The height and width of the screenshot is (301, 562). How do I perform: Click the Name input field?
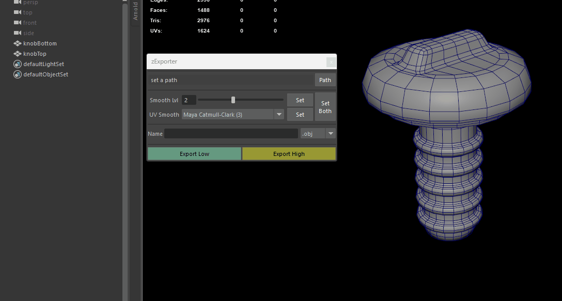click(x=231, y=134)
